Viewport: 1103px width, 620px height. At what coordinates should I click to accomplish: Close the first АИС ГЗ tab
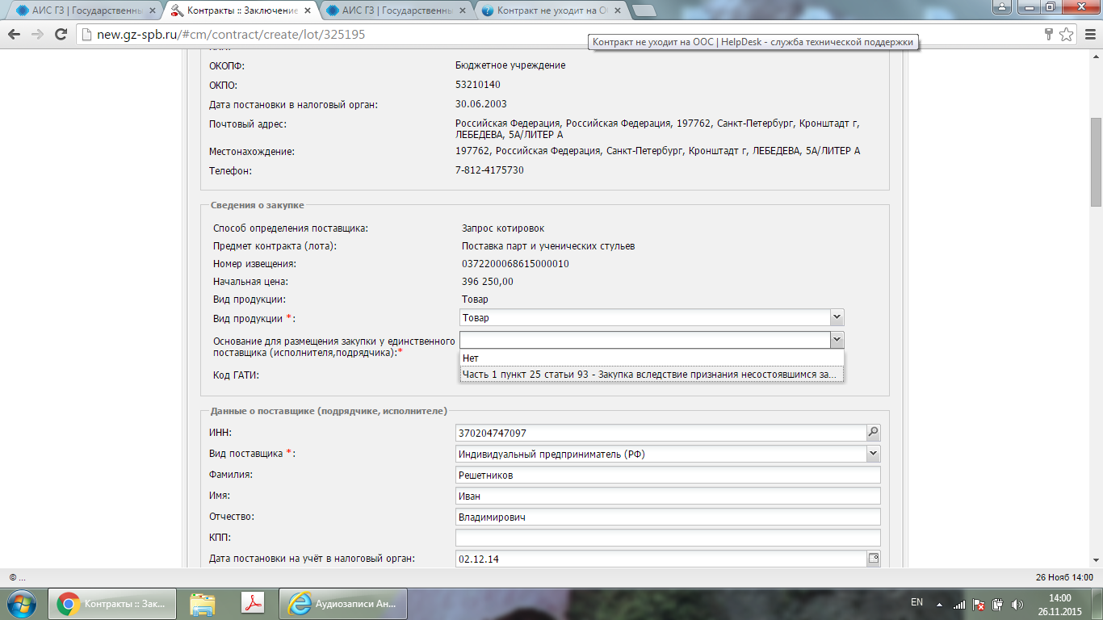(x=153, y=10)
